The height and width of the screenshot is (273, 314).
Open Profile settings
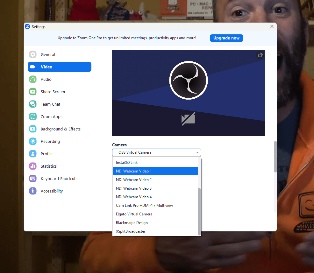pos(60,154)
